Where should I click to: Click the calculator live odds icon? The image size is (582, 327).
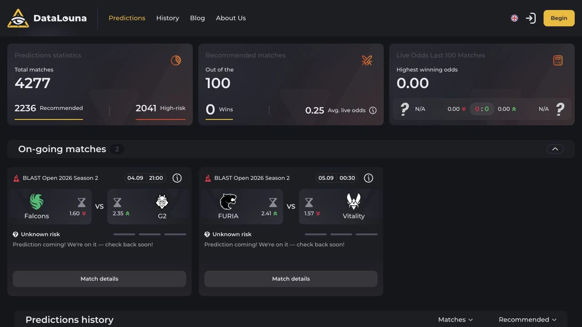(558, 60)
